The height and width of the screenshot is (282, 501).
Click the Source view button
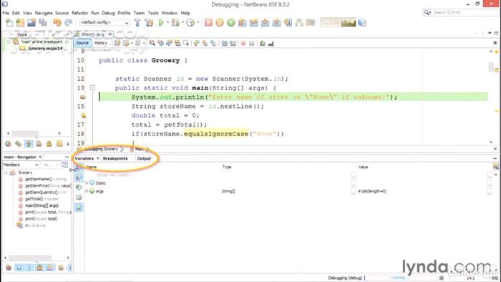click(x=82, y=43)
